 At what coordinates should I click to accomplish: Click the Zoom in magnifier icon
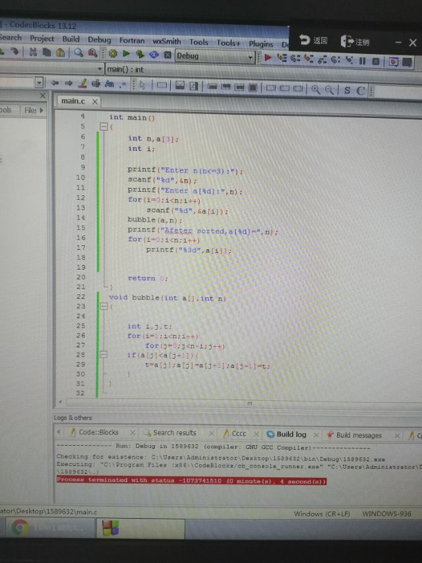coord(316,90)
